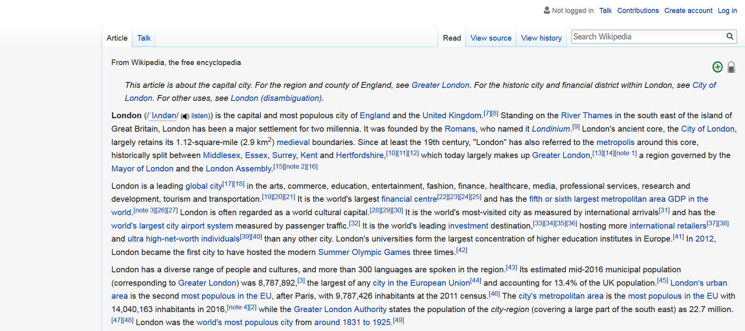Click the 2012 year link

point(704,239)
